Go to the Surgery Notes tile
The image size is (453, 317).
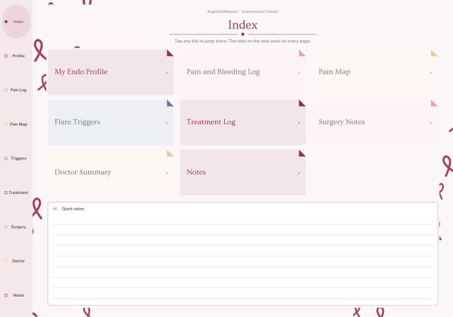375,122
